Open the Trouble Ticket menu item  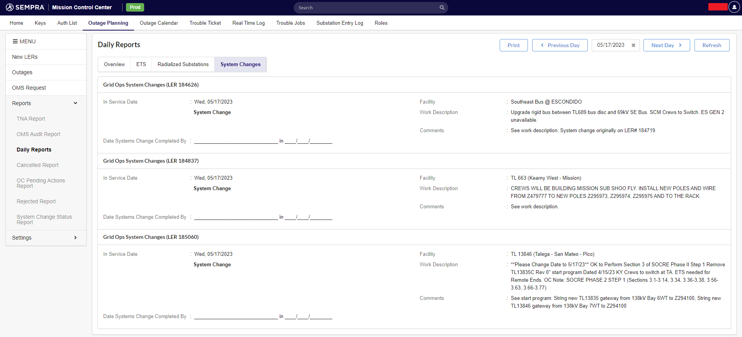click(205, 23)
